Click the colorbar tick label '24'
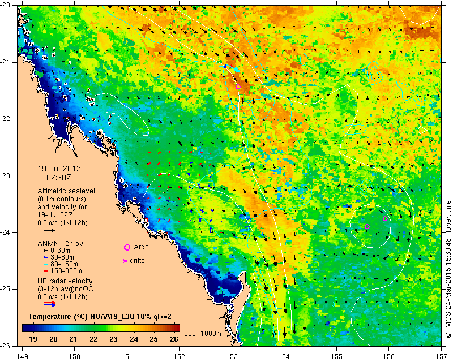Screen dimensions: 453x362 pos(134,339)
